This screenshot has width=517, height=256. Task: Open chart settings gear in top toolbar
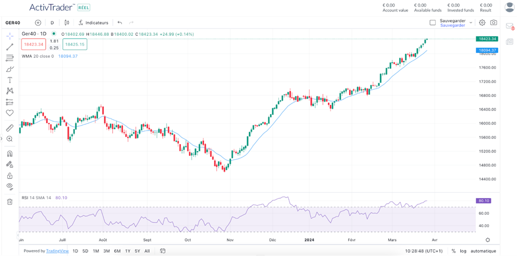(482, 23)
